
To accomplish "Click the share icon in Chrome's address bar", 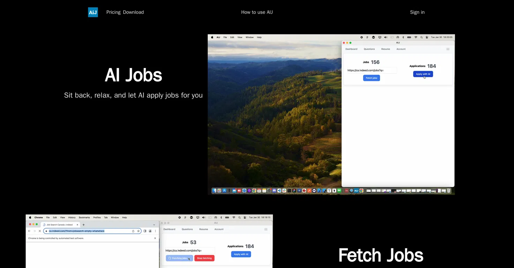I will tap(133, 231).
